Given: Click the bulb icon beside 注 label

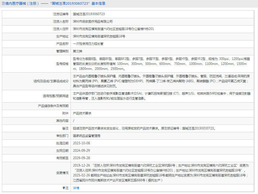Looking at the screenshot, I should (64, 188).
